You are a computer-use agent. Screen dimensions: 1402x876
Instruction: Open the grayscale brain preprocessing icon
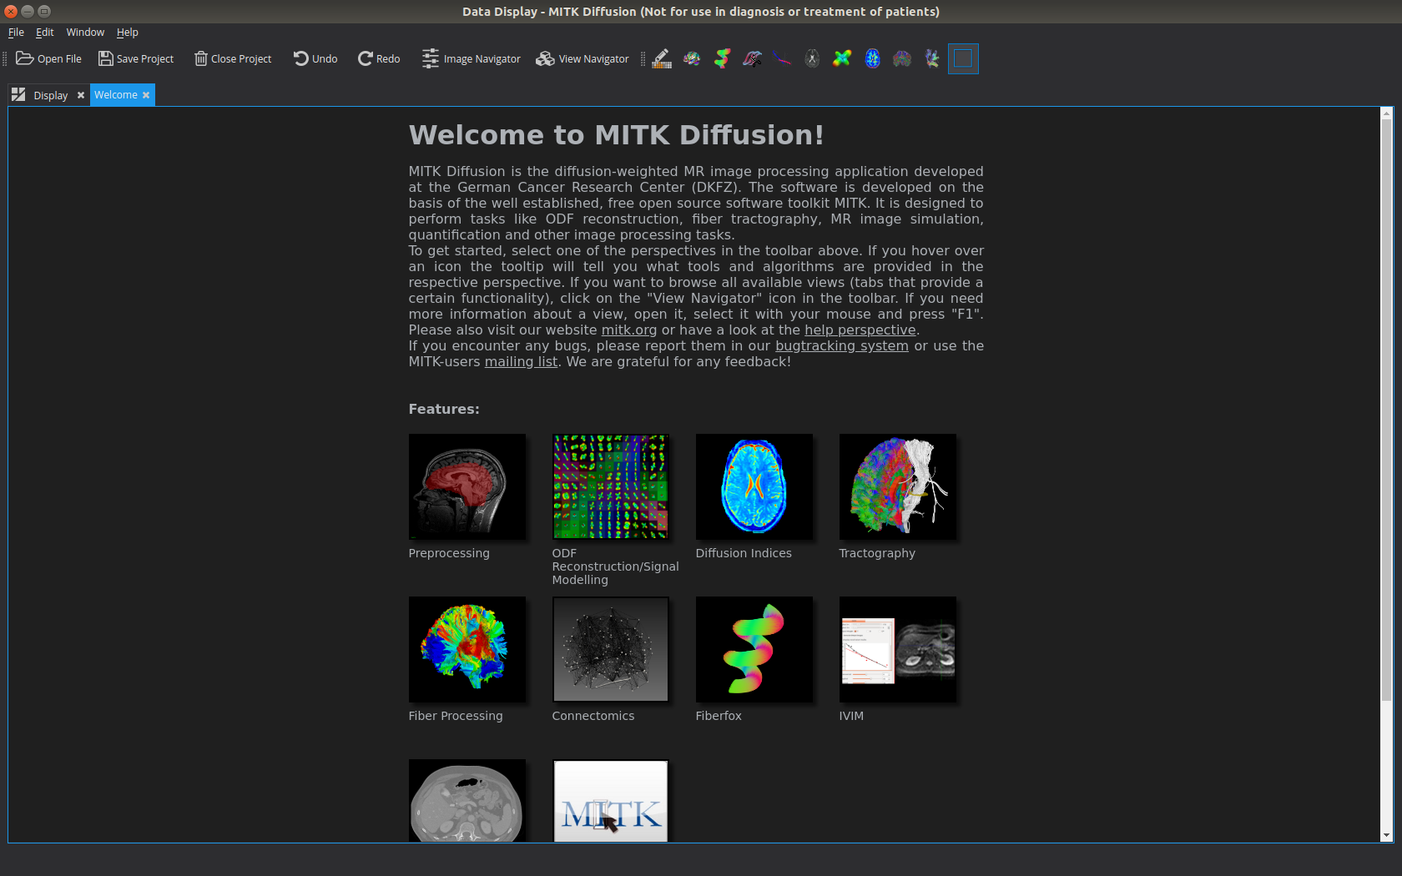pyautogui.click(x=812, y=58)
